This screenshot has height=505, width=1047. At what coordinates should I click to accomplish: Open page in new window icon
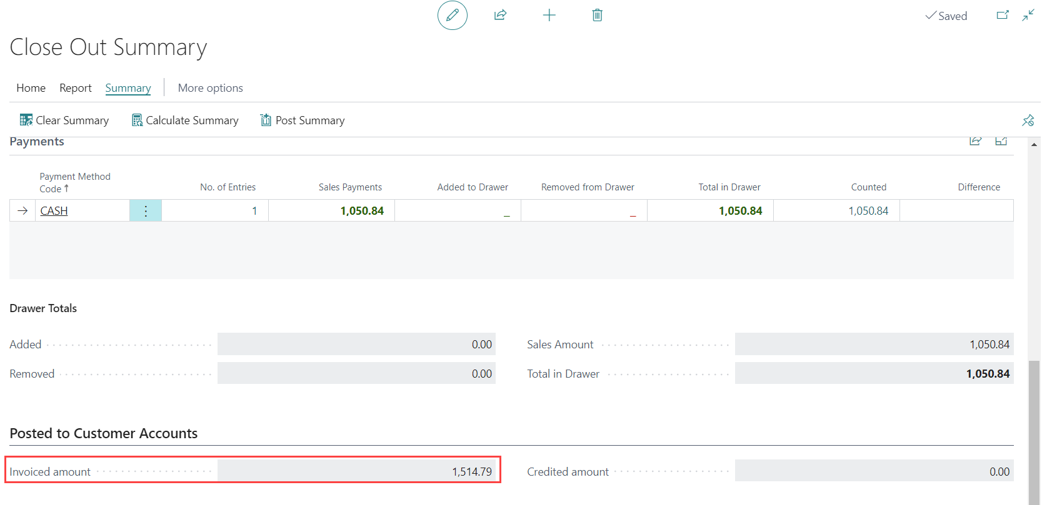[x=1002, y=15]
